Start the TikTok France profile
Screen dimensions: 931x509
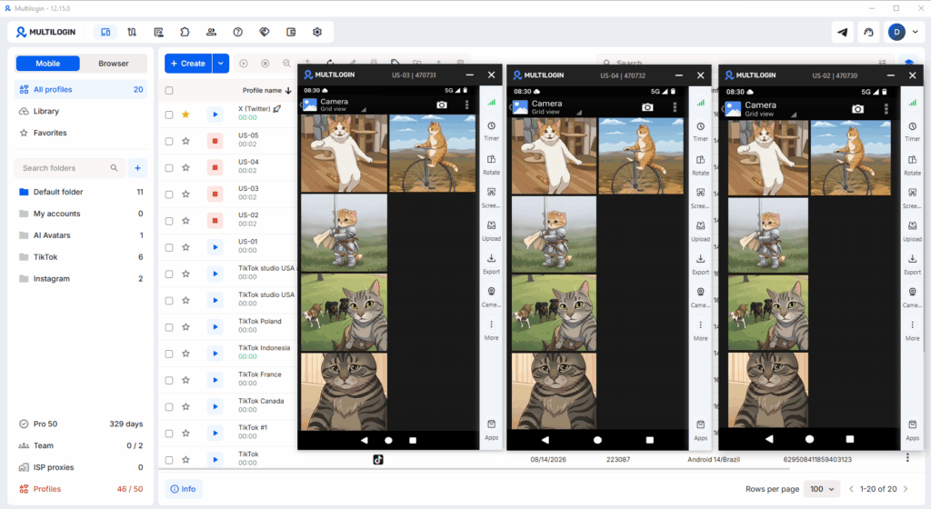[215, 380]
